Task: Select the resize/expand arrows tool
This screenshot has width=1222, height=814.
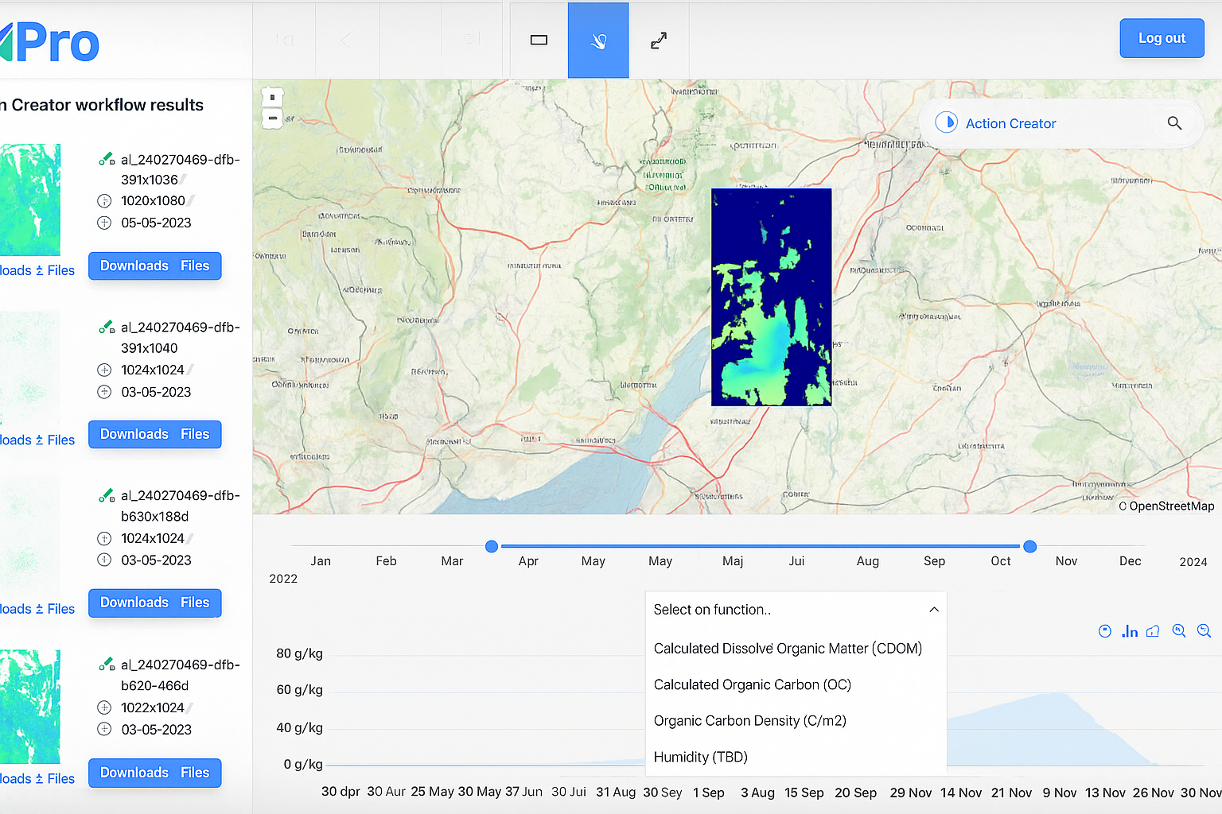Action: (658, 40)
